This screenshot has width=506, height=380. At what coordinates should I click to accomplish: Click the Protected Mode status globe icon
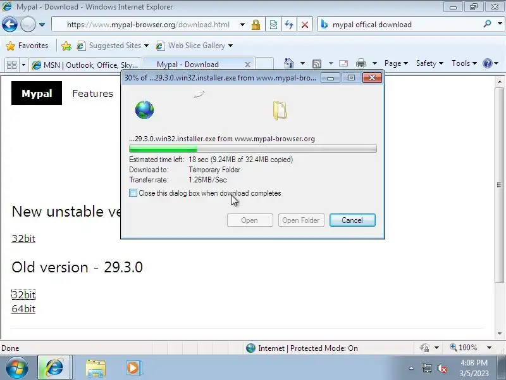pyautogui.click(x=250, y=348)
